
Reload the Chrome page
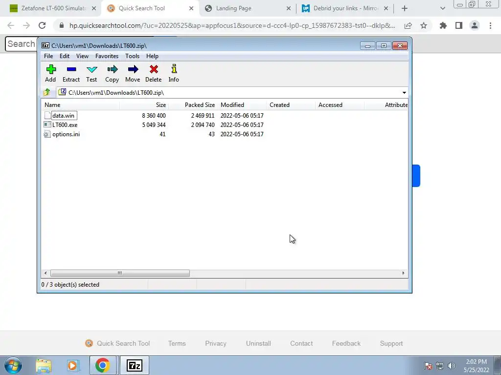pos(42,25)
